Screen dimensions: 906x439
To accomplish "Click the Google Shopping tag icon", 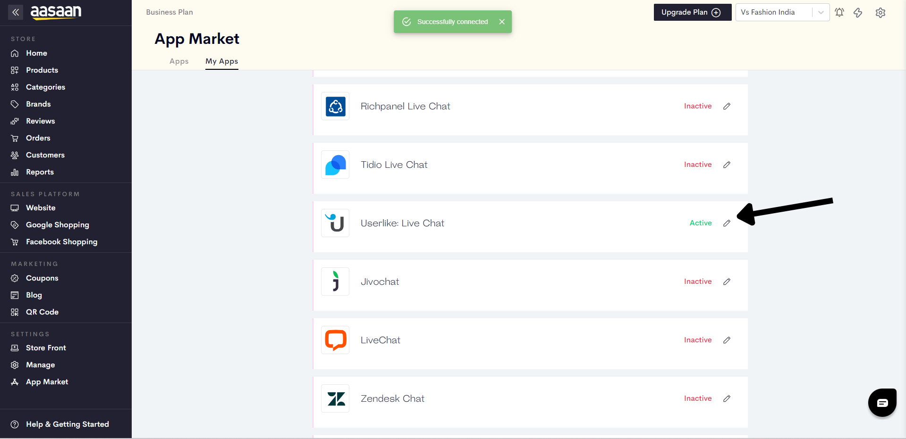I will pos(15,225).
